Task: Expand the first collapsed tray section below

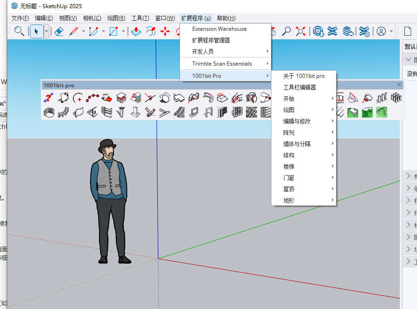Action: point(408,176)
